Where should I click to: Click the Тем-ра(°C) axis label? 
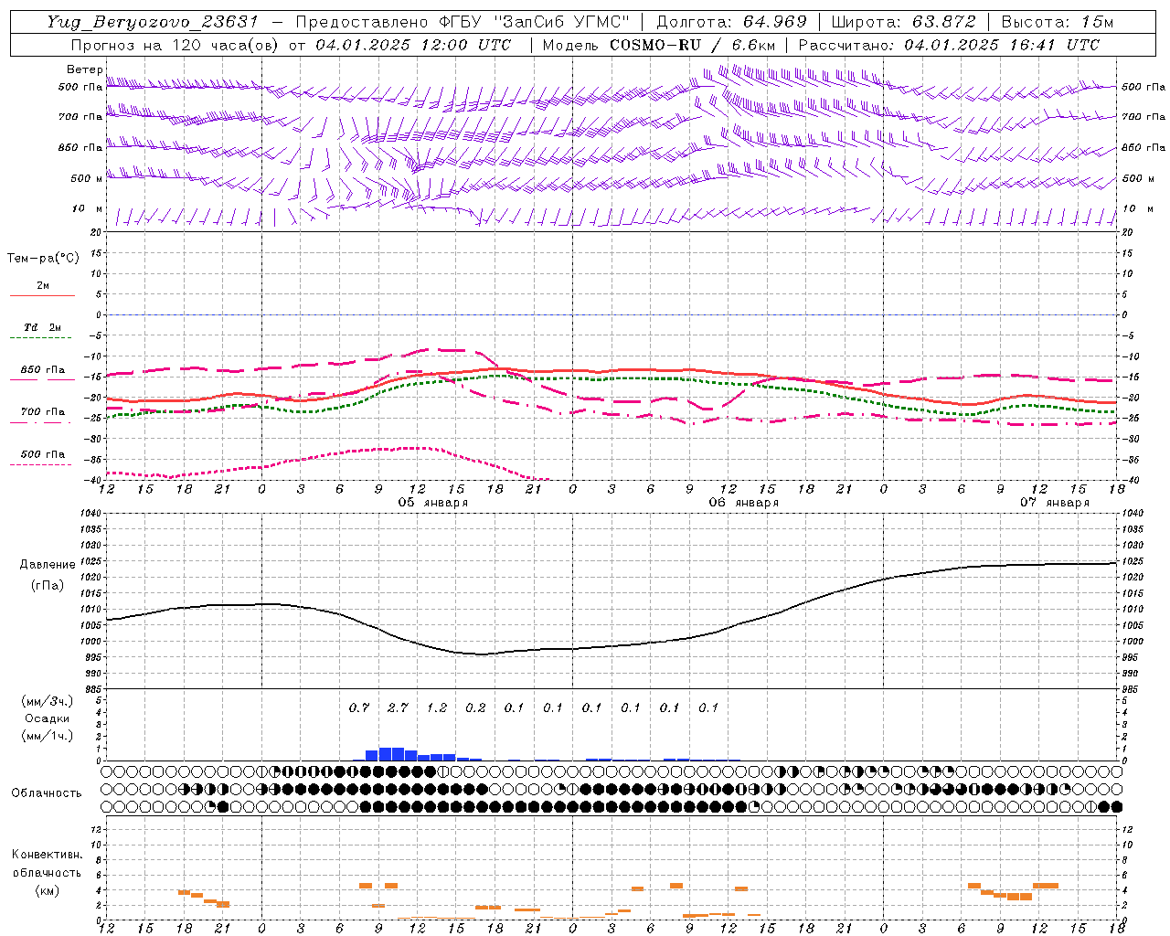[43, 259]
